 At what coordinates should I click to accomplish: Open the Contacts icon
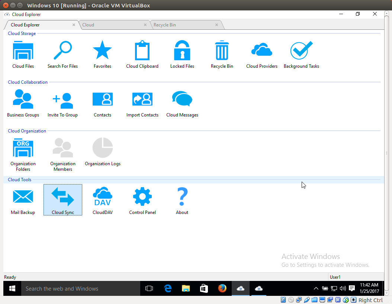102,103
